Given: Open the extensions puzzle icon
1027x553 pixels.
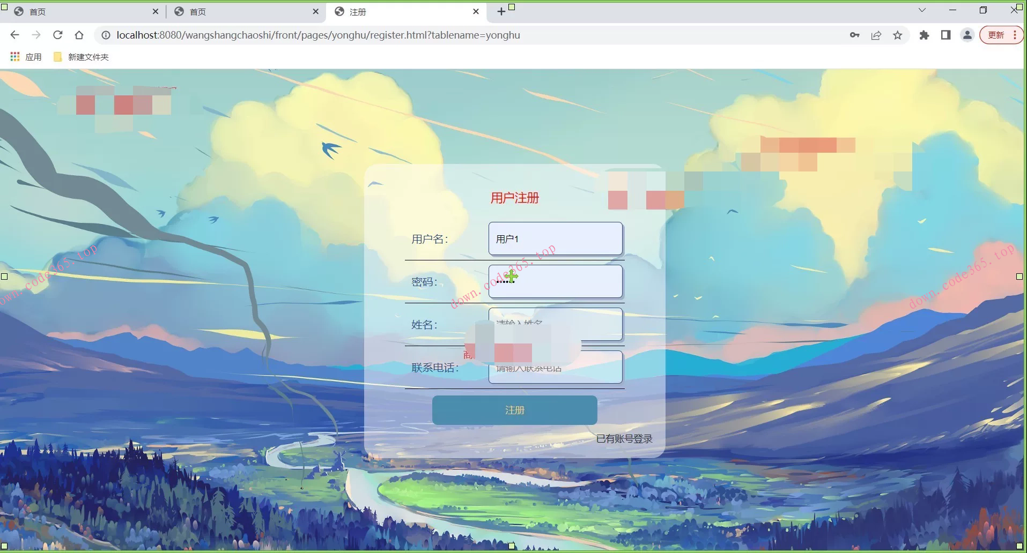Looking at the screenshot, I should (924, 35).
